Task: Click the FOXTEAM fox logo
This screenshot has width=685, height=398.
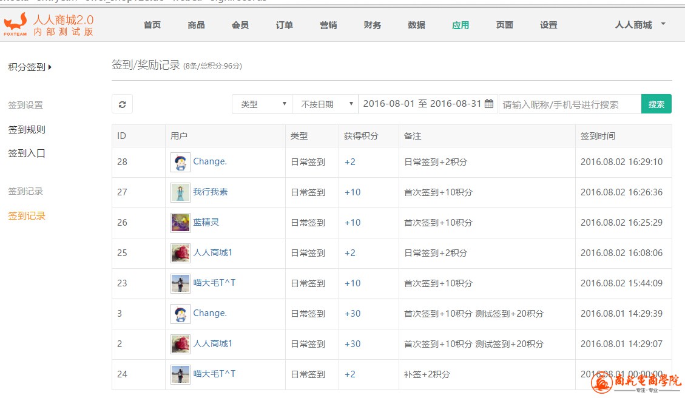Action: (15, 24)
